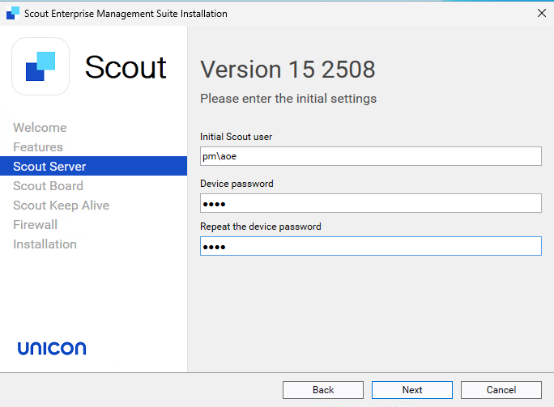
Task: Click the small Scout icon in title bar
Action: pyautogui.click(x=12, y=14)
